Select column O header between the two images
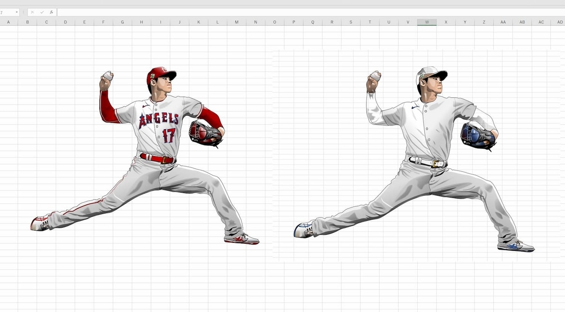This screenshot has height=312, width=565. coord(275,22)
